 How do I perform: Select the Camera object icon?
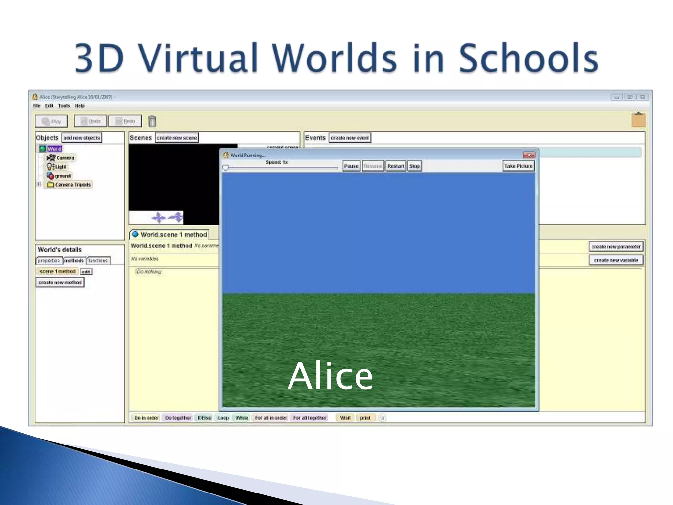click(51, 158)
